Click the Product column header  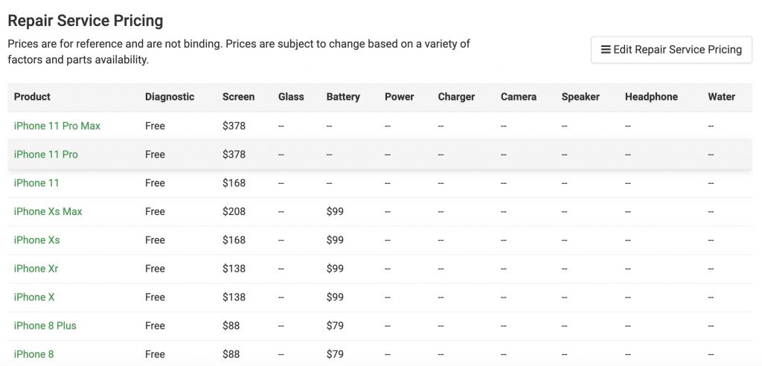point(32,97)
